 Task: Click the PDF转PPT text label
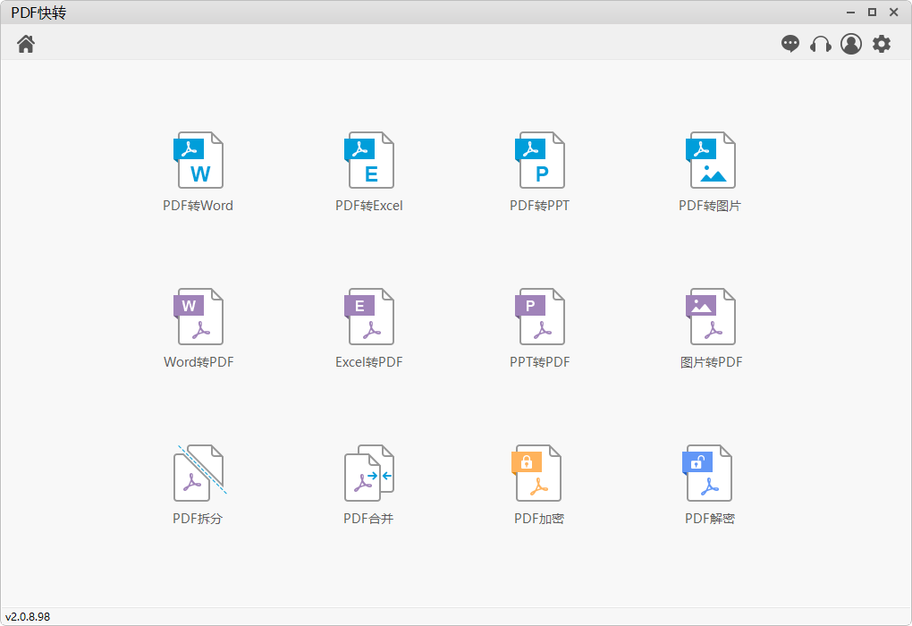[x=539, y=206]
